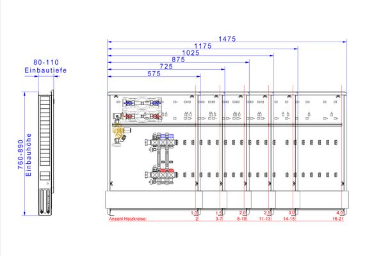Select the 875 dimension text

178,60
